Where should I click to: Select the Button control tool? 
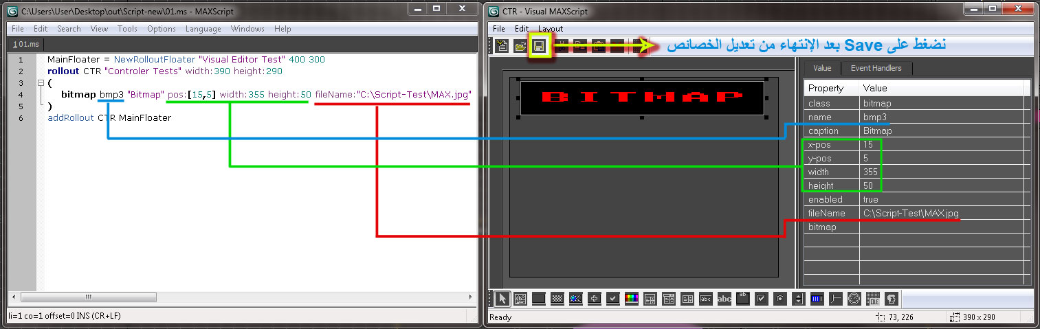[539, 299]
